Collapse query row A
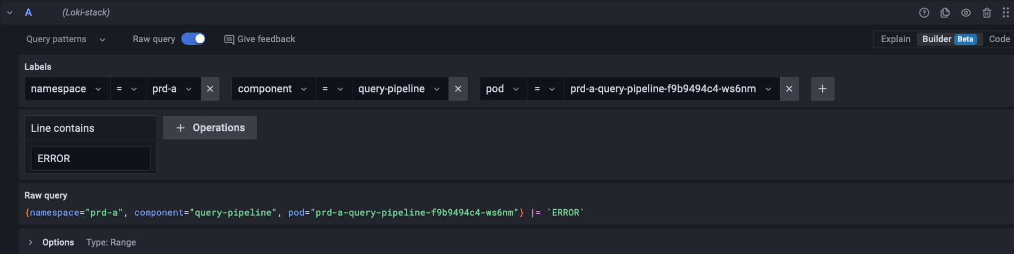 click(x=10, y=13)
